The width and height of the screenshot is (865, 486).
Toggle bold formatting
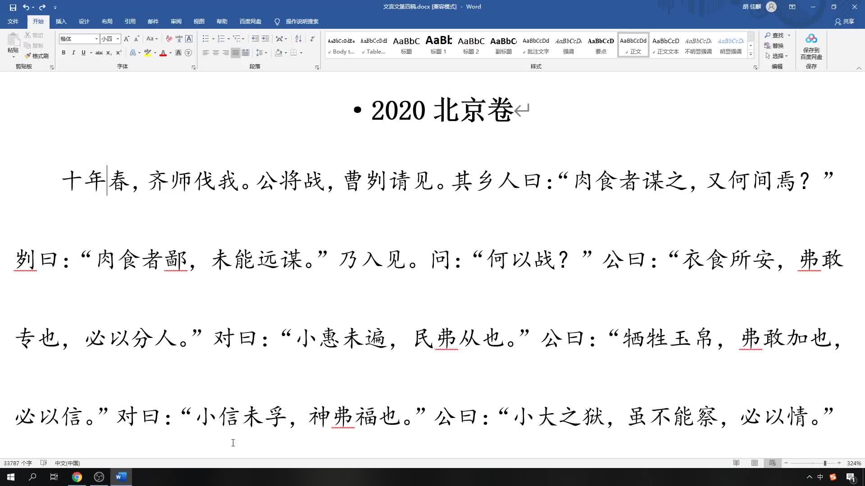click(64, 53)
